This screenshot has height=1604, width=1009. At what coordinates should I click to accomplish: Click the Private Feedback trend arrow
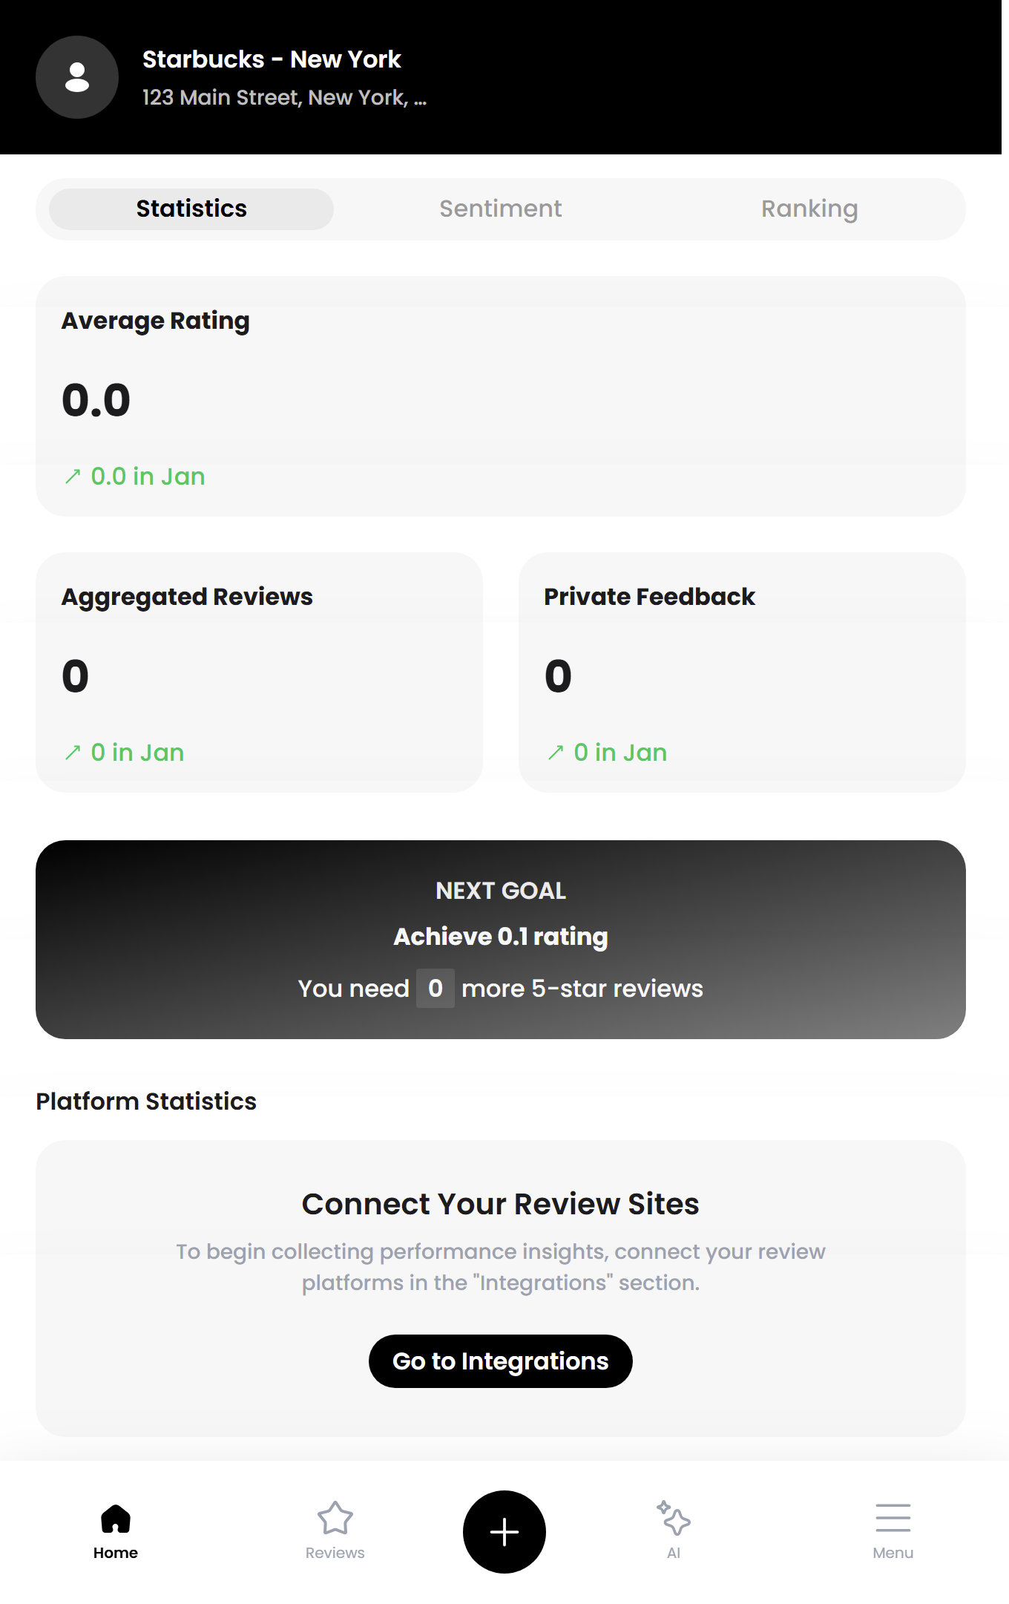pos(556,753)
